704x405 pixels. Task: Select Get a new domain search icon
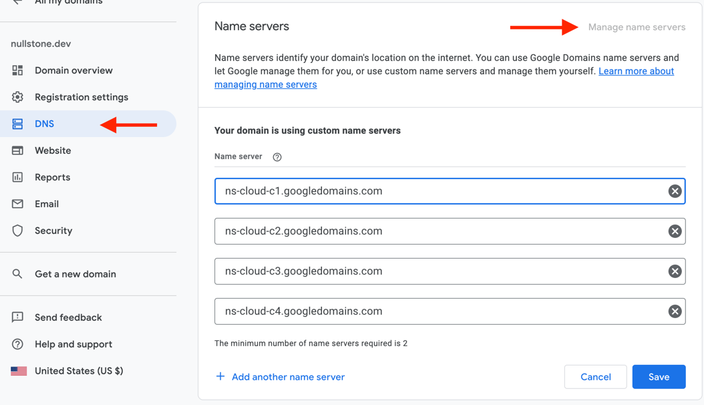[x=19, y=273]
